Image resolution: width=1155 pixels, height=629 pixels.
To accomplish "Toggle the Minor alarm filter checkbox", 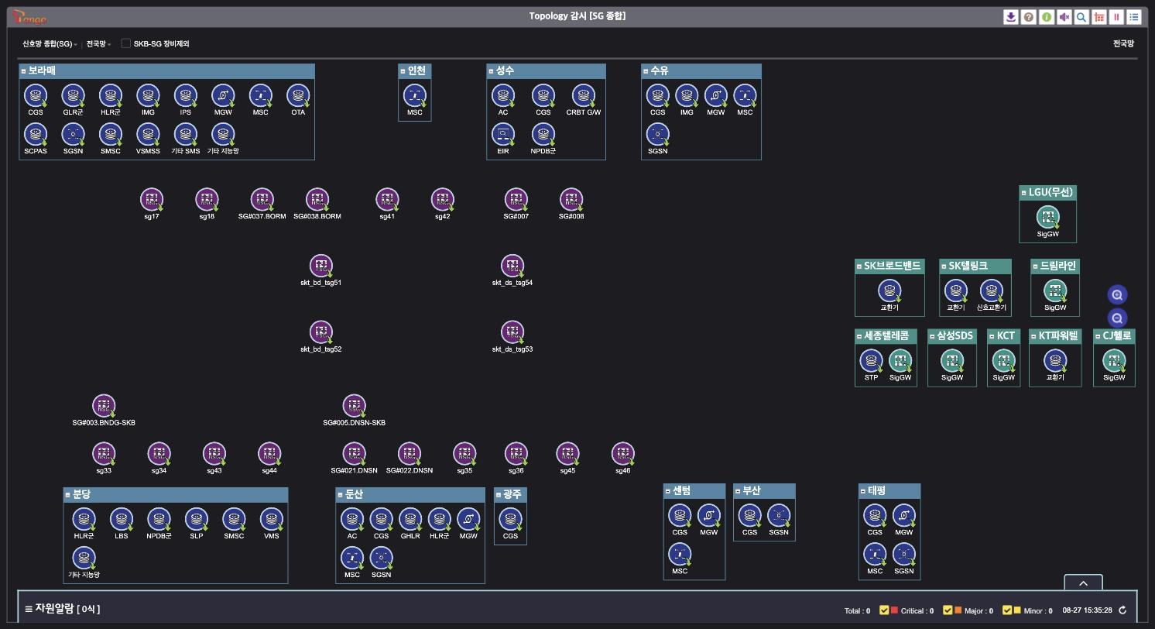I will (x=1007, y=610).
